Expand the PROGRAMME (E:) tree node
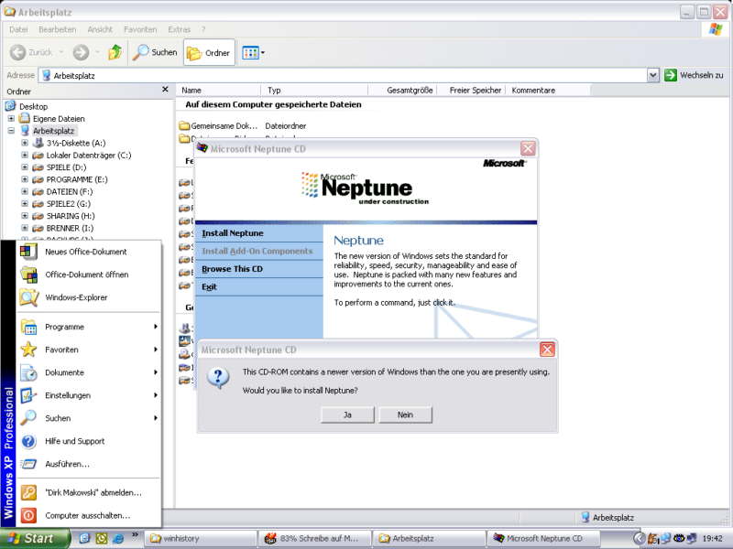This screenshot has width=733, height=549. (x=25, y=179)
